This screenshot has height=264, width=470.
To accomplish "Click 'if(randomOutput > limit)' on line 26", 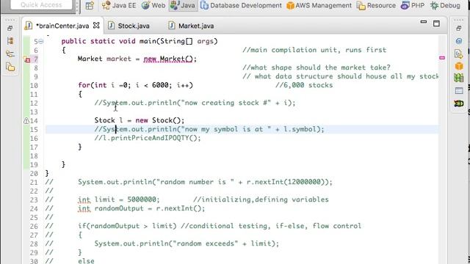I will pos(127,226).
